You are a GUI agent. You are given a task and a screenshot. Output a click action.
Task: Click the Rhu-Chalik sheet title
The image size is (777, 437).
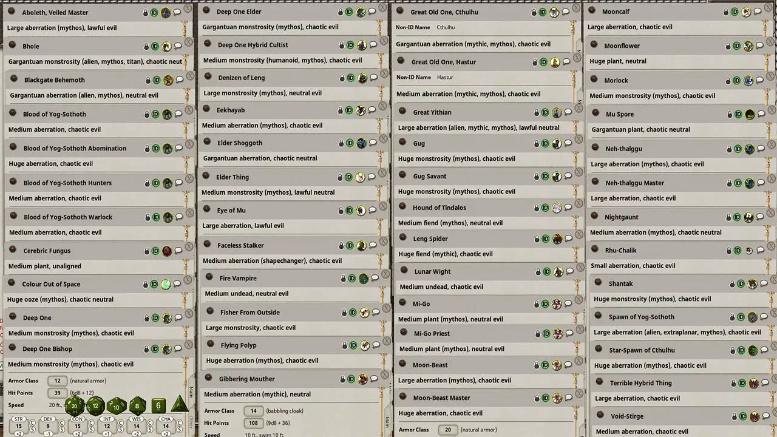coord(621,250)
